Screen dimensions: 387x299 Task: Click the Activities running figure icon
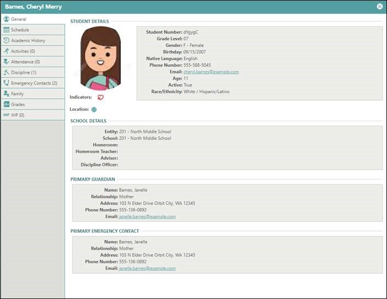click(x=7, y=51)
